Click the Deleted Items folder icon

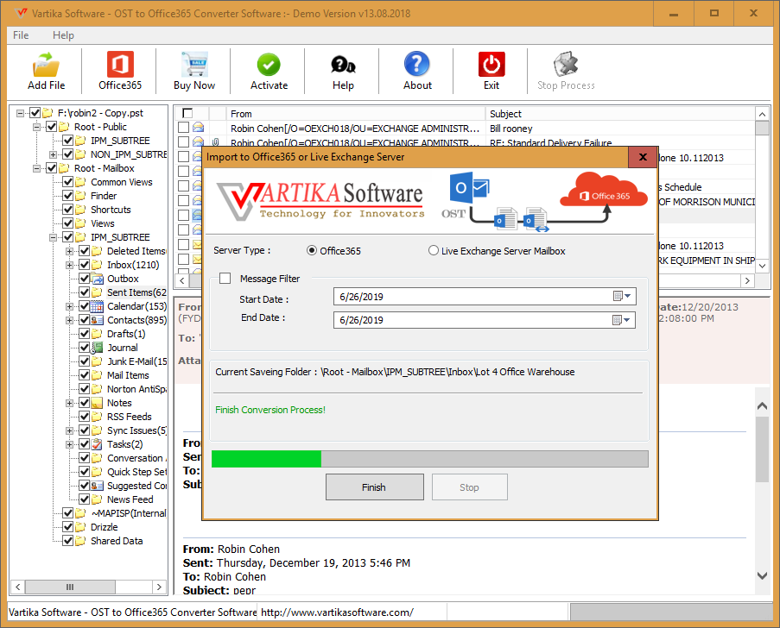[98, 251]
